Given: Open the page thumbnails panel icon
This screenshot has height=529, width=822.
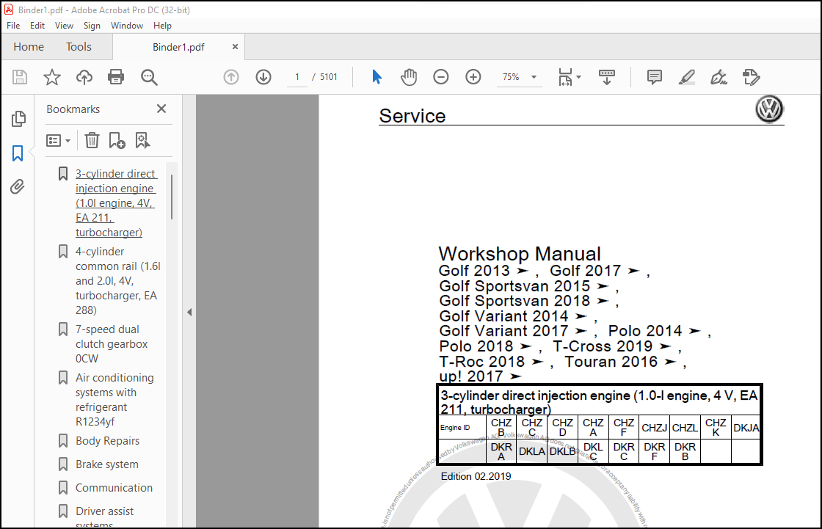Looking at the screenshot, I should coord(18,119).
